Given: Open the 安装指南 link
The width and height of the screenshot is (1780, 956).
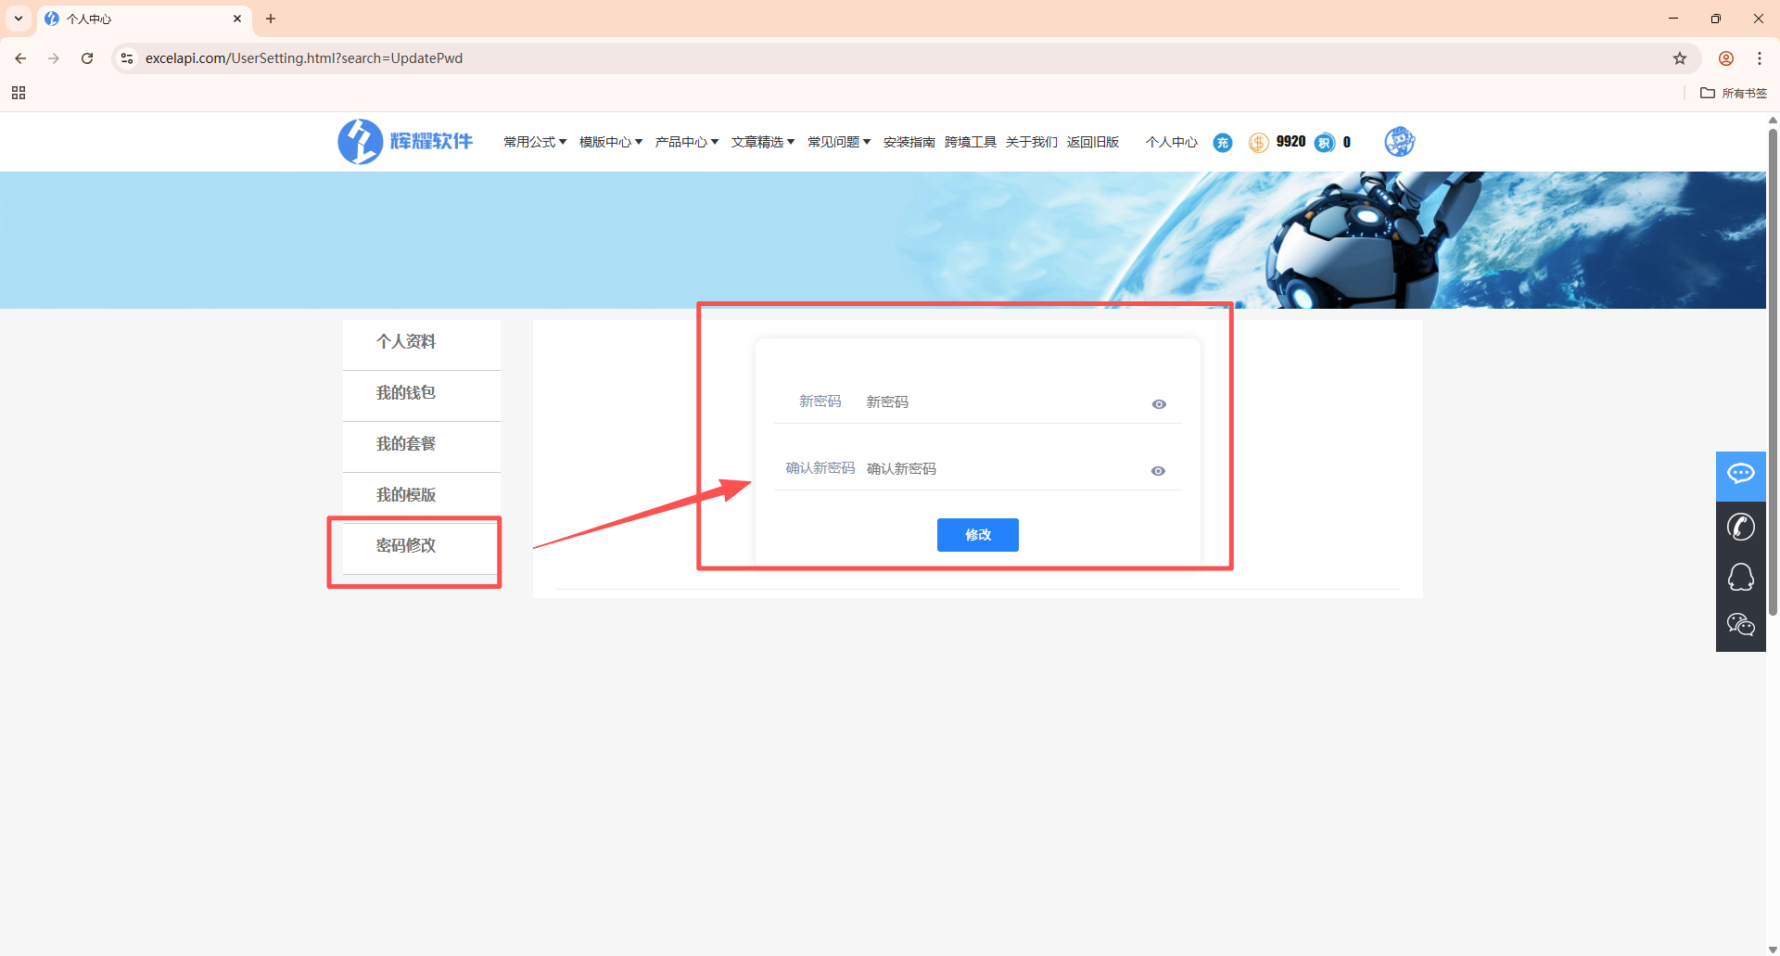Looking at the screenshot, I should [909, 142].
